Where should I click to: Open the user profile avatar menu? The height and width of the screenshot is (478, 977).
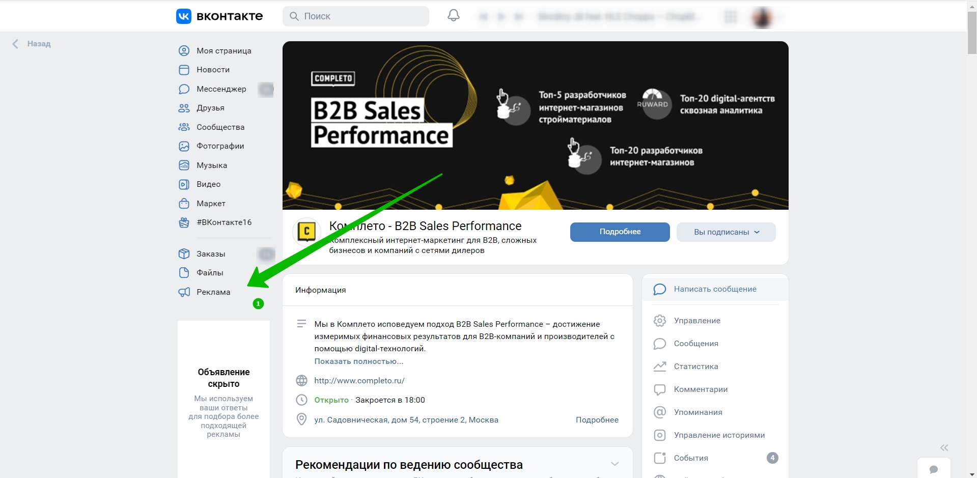point(763,17)
